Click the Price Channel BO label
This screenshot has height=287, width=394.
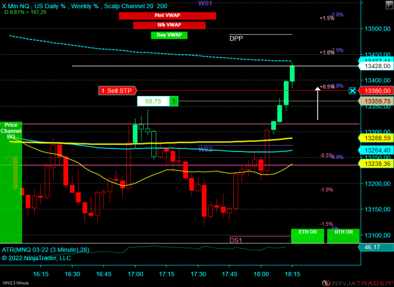coord(11,131)
